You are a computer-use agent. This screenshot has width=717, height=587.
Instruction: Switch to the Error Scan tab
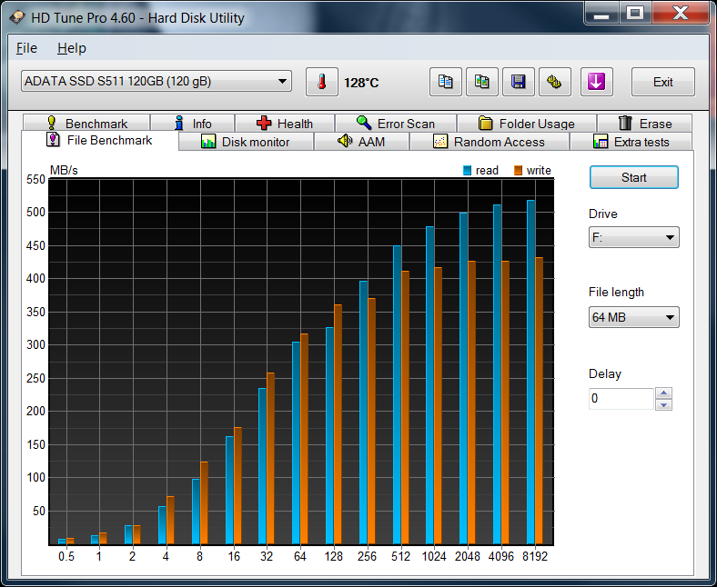pyautogui.click(x=395, y=124)
